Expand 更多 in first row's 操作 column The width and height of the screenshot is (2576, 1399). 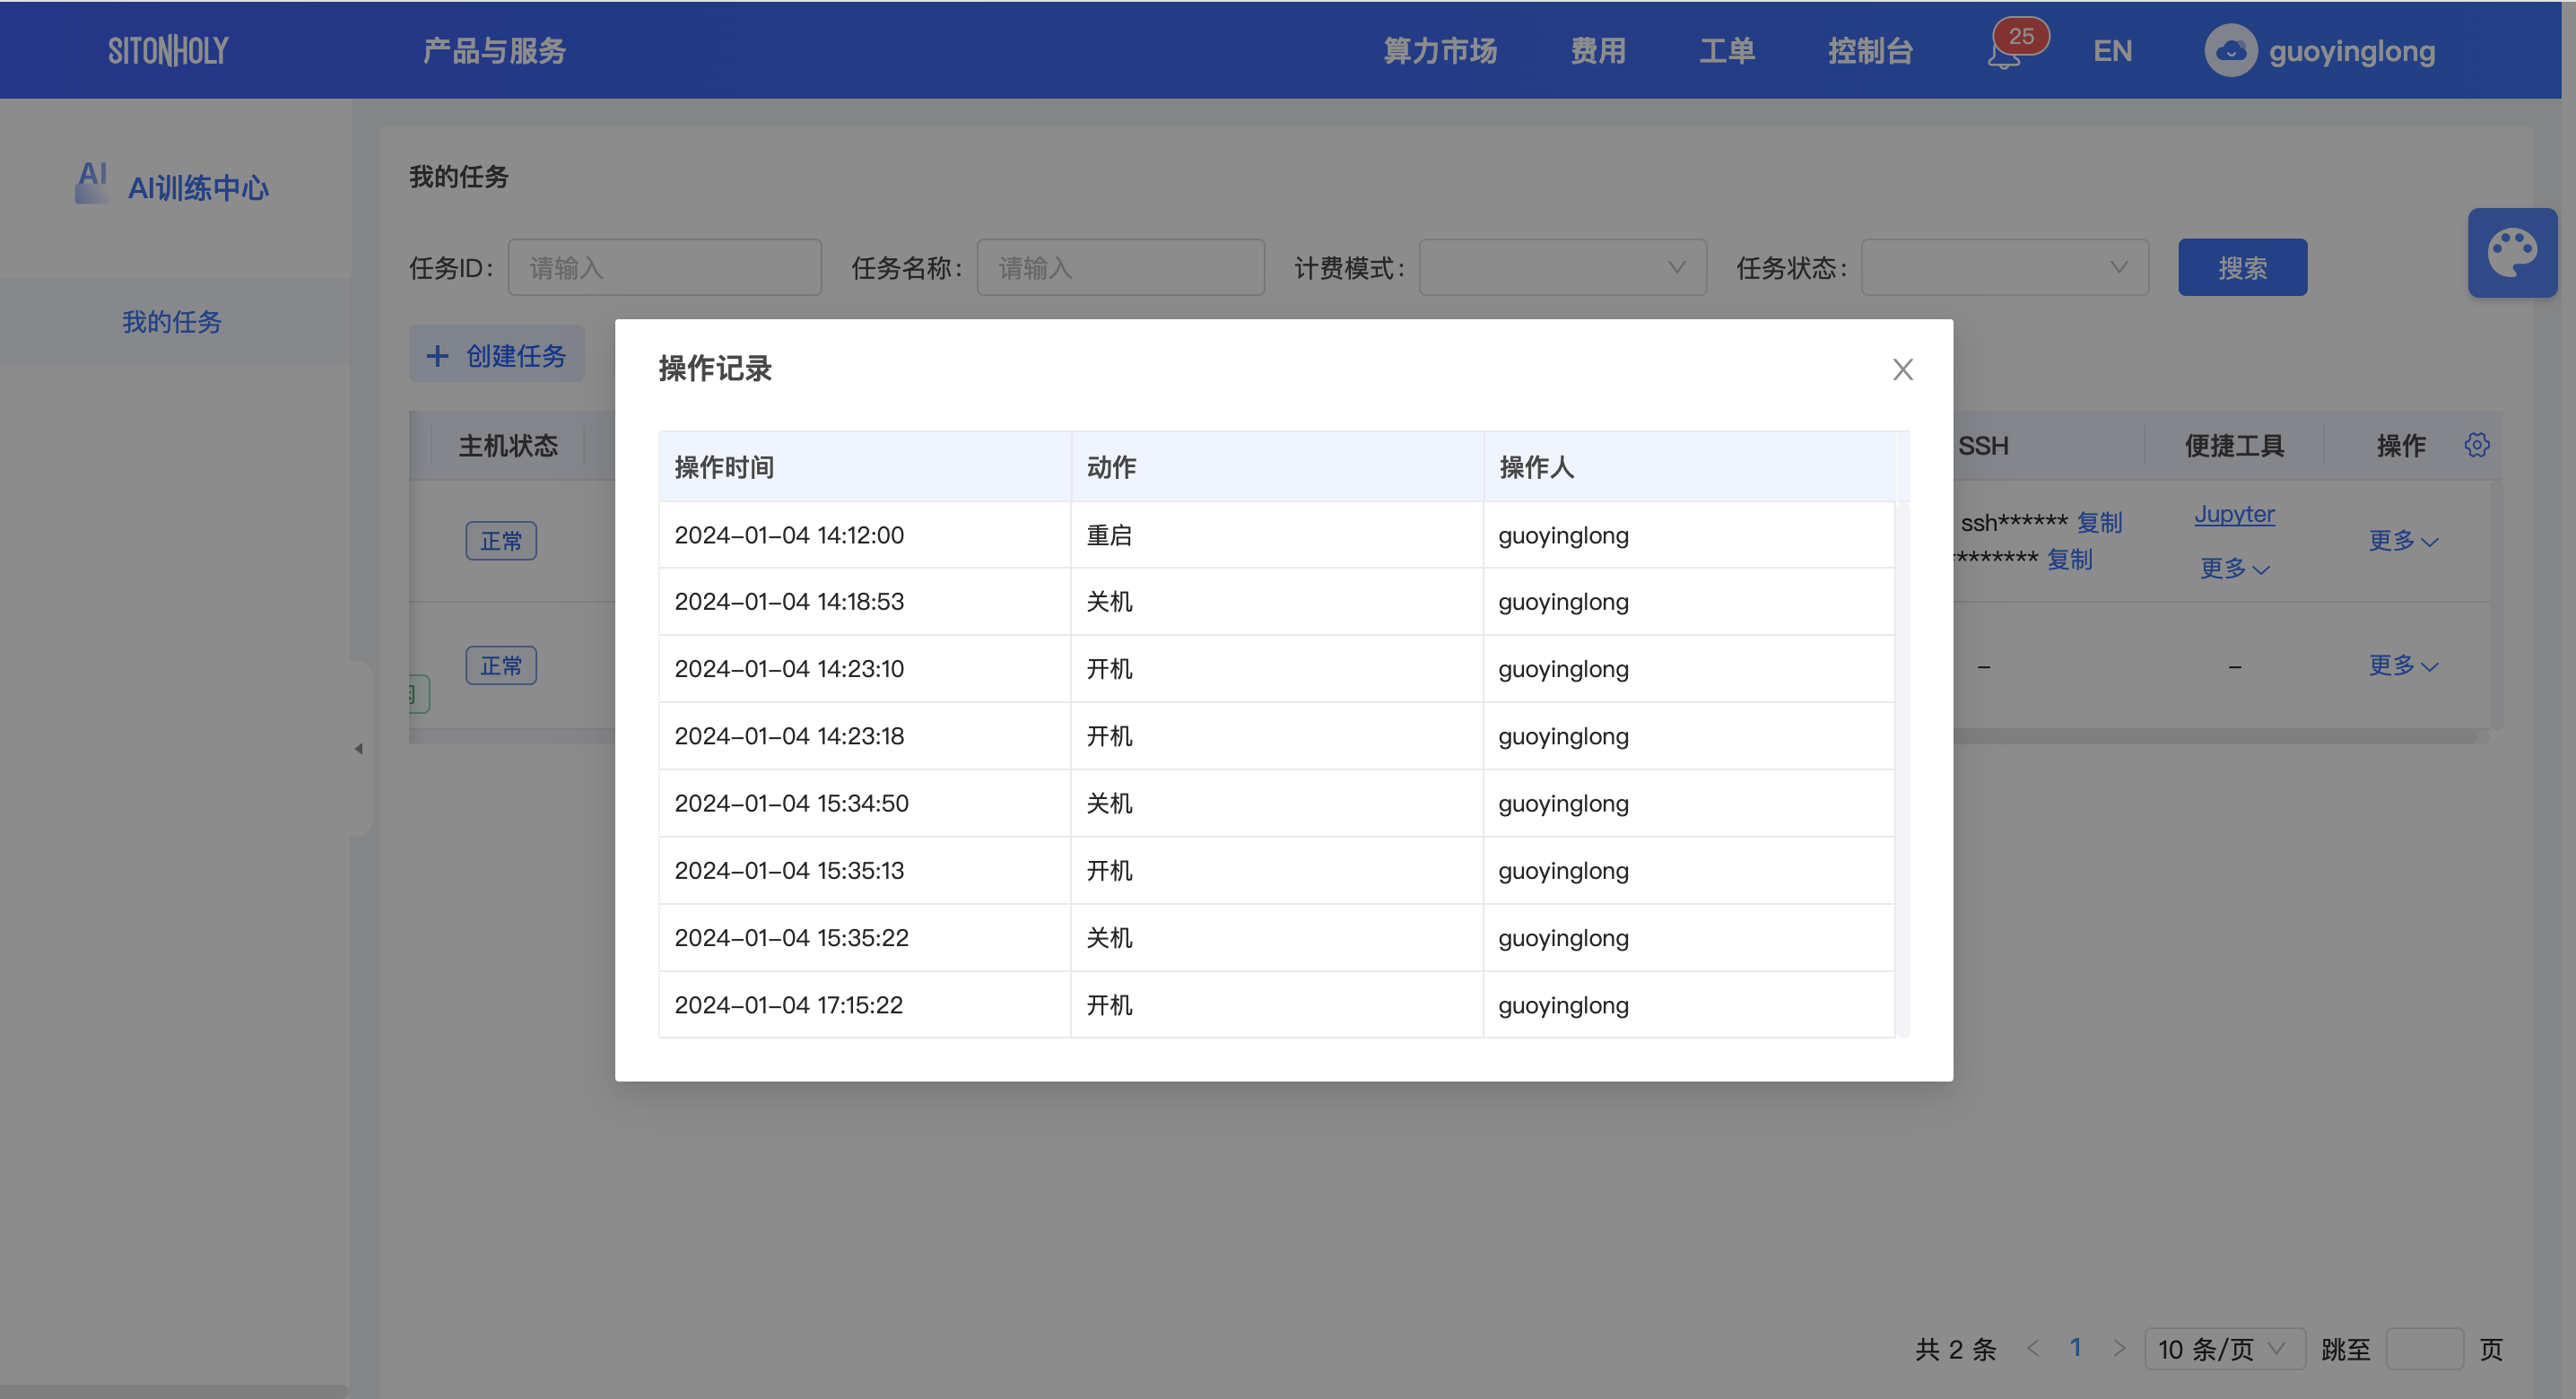coord(2402,541)
